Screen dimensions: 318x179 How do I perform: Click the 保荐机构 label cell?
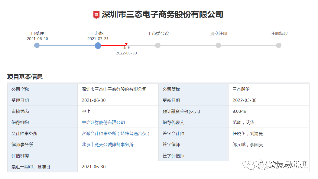43,122
